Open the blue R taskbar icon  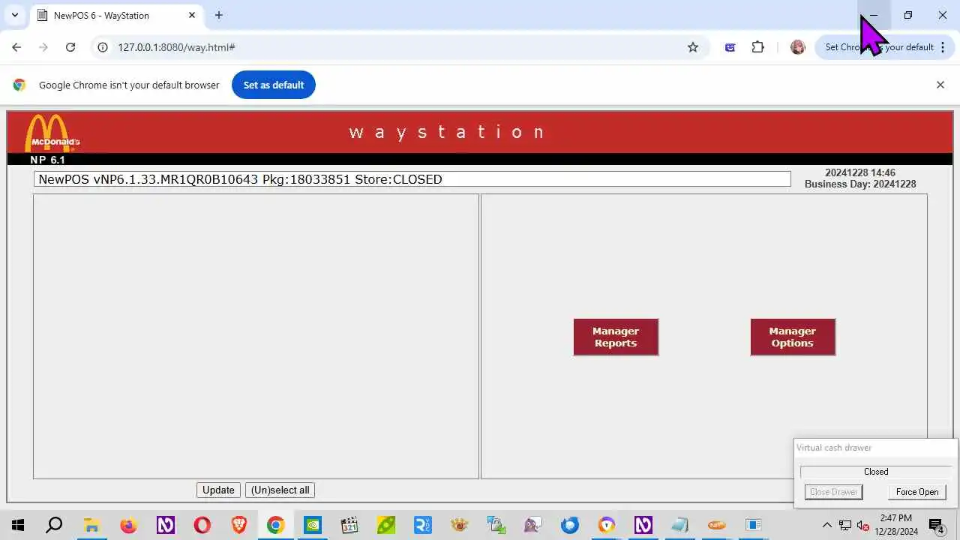(423, 525)
